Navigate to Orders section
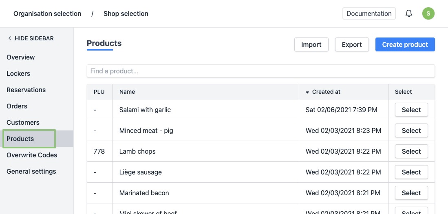 point(17,106)
